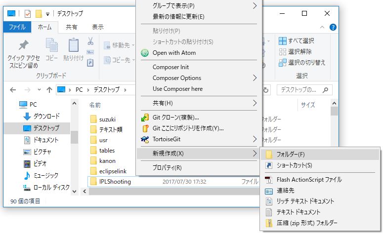Screen dimensions: 383x235
Task: Open the recent locations dropdown
Action: pos(39,90)
